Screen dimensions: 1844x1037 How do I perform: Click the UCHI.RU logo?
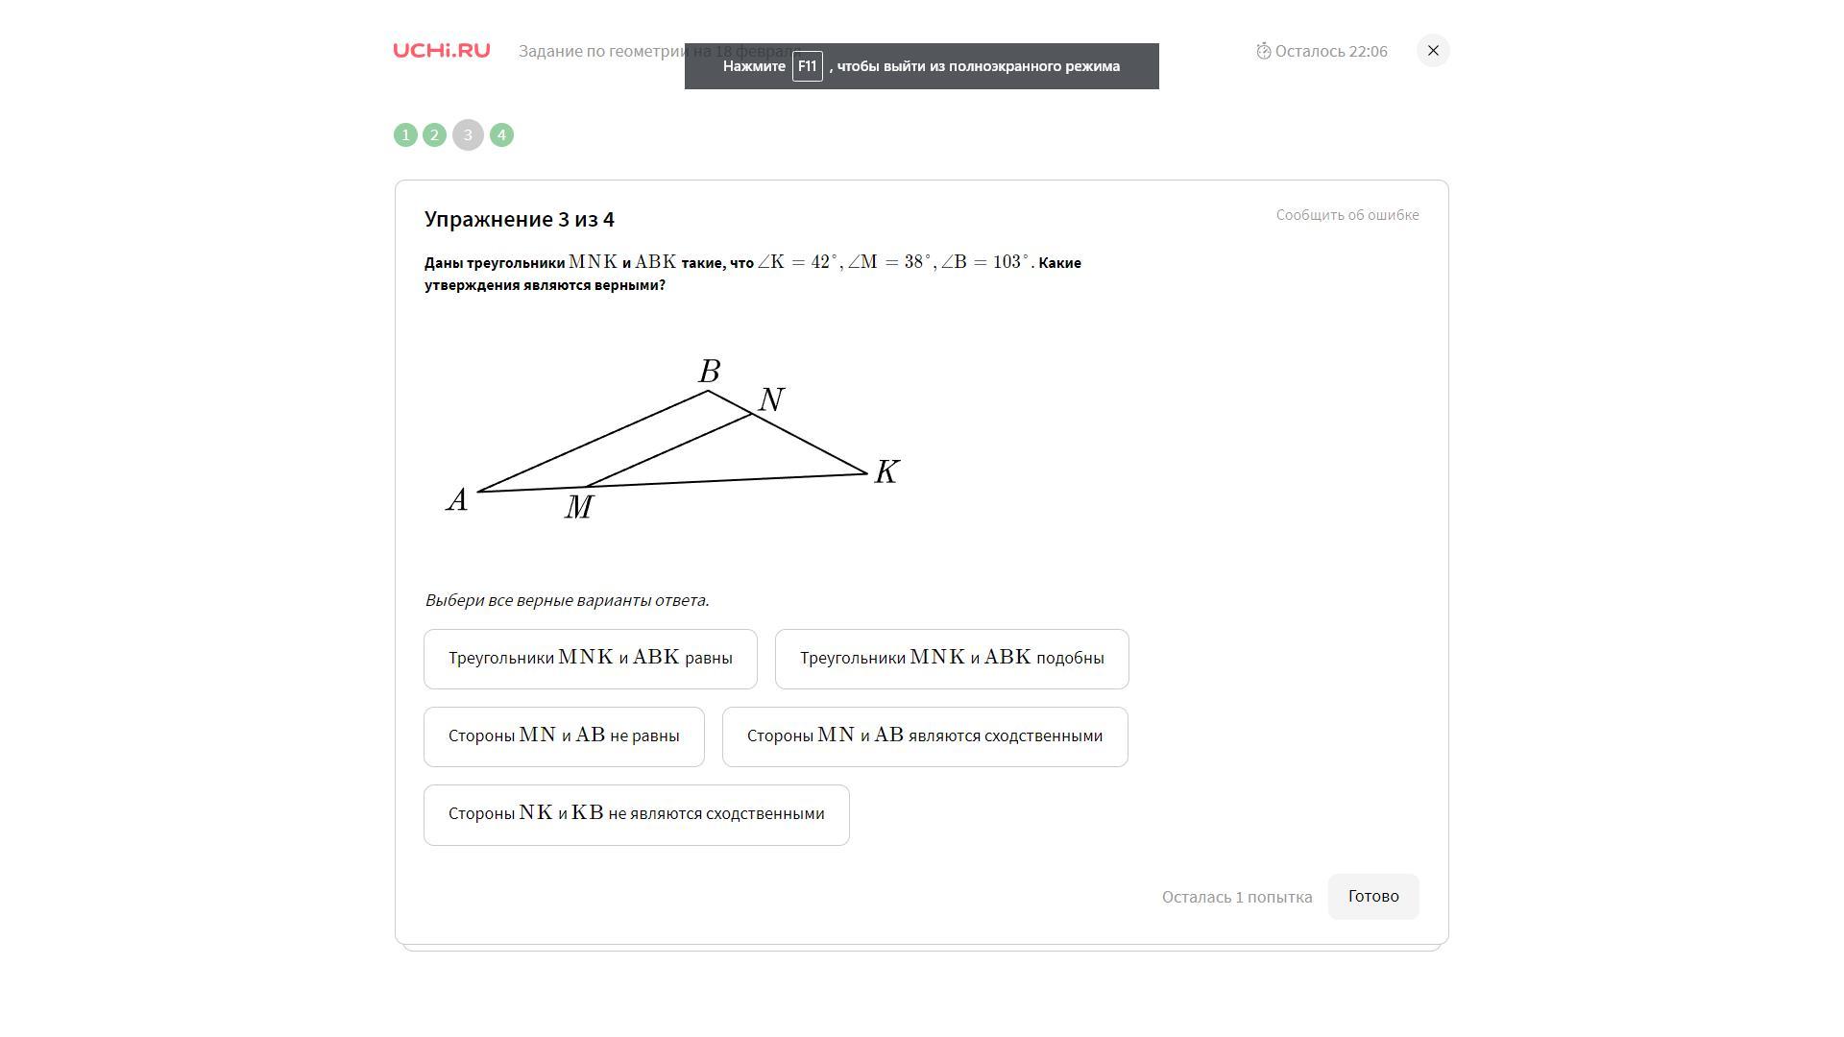441,51
